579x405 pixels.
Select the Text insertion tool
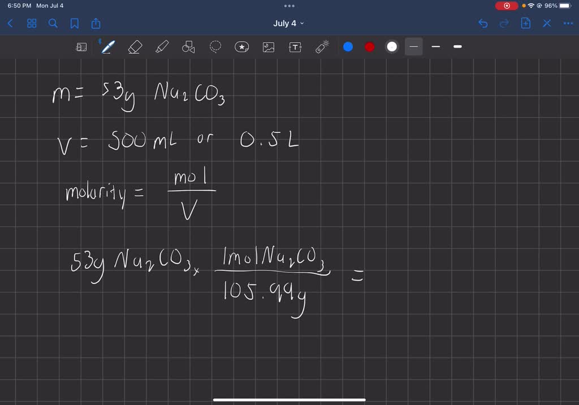point(295,46)
